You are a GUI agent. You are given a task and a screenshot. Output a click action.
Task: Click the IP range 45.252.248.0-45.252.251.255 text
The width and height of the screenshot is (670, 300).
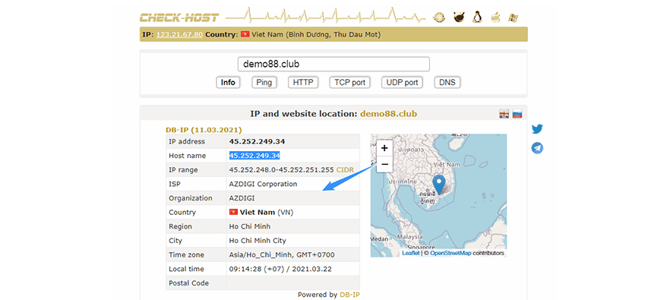[281, 169]
